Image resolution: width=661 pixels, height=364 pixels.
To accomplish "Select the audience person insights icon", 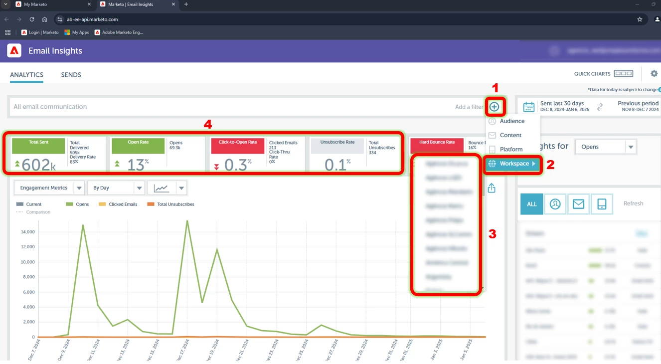I will (555, 204).
